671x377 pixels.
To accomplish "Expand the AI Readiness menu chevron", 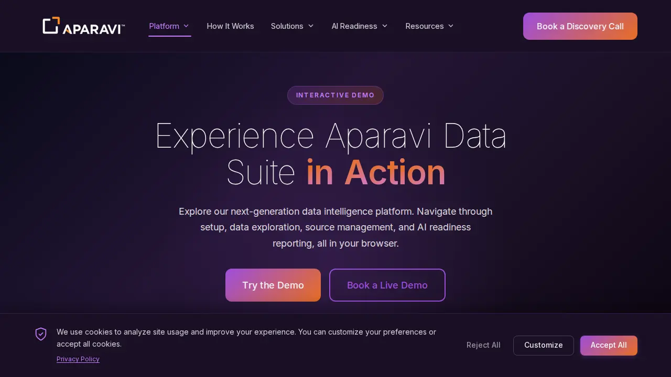I will pyautogui.click(x=385, y=26).
